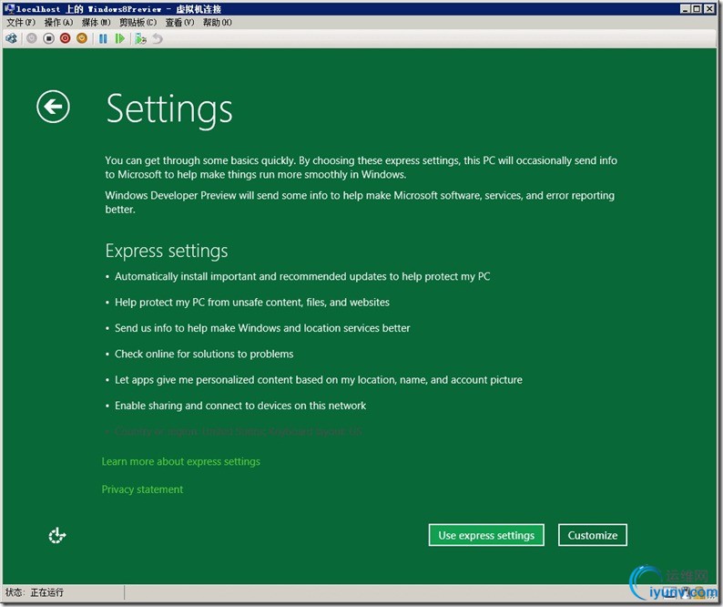The image size is (723, 607).
Task: Open Ease of Access options icon
Action: coord(57,535)
